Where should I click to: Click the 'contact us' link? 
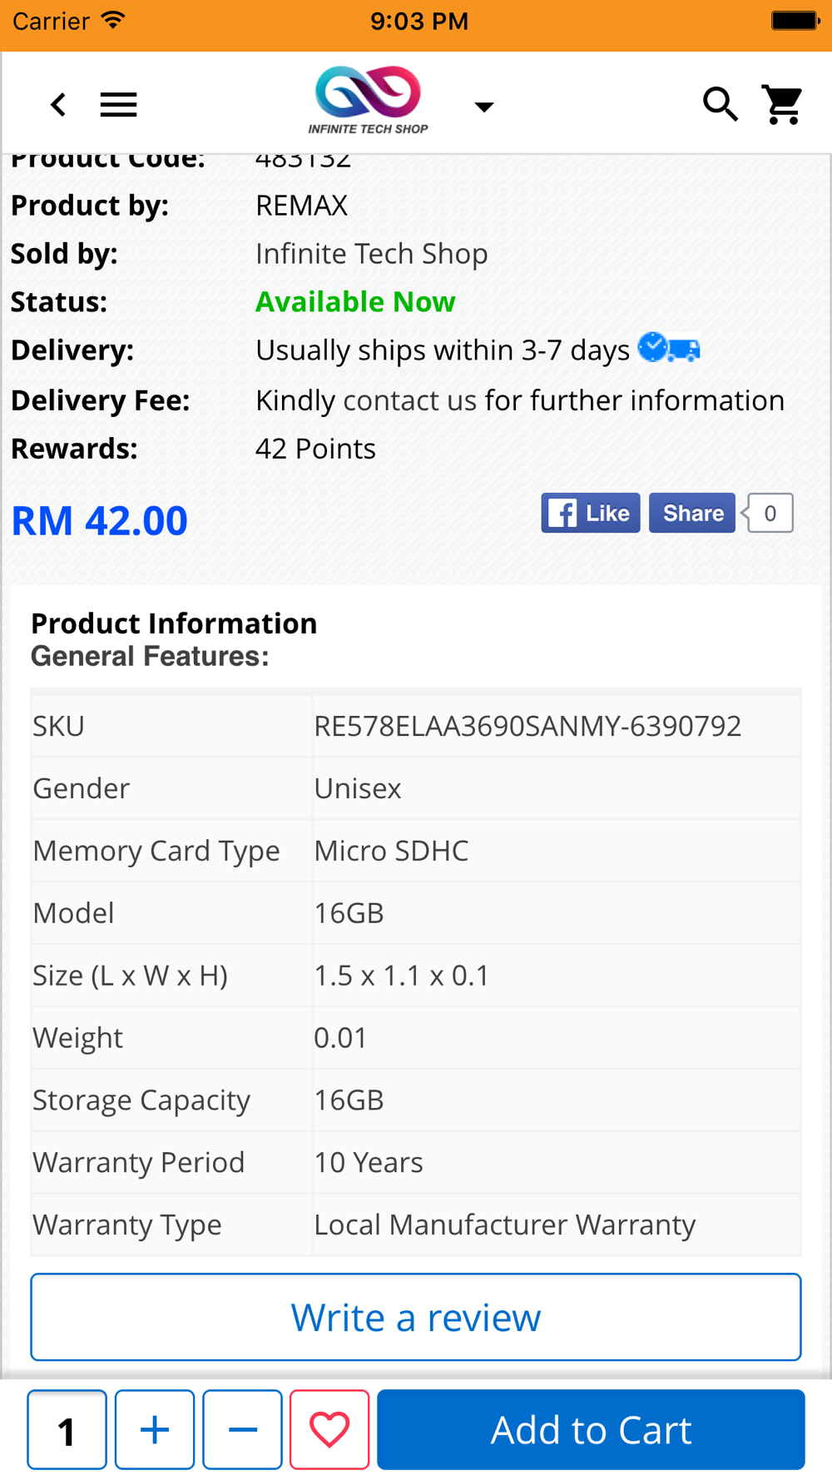(x=409, y=400)
